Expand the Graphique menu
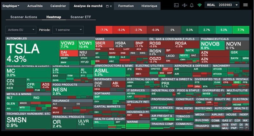The width and height of the screenshot is (254, 136). 11,6
